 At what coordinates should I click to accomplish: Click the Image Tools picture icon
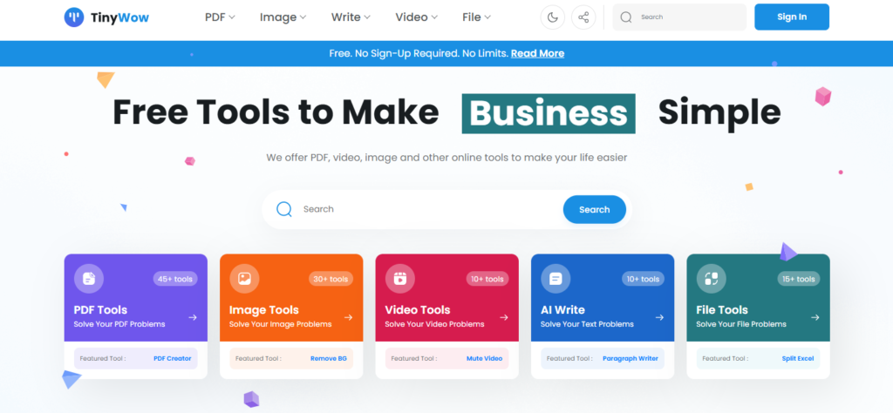click(x=244, y=279)
